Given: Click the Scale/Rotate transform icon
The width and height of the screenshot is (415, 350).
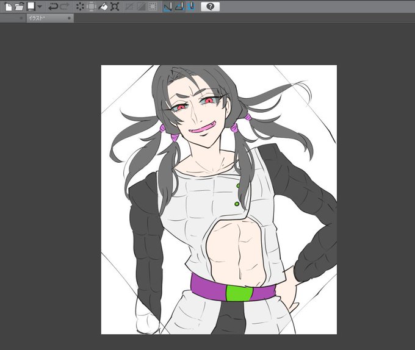Looking at the screenshot, I should pyautogui.click(x=115, y=7).
